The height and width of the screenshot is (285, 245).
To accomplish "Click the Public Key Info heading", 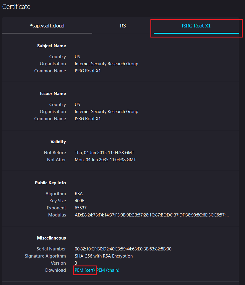I will [50, 183].
